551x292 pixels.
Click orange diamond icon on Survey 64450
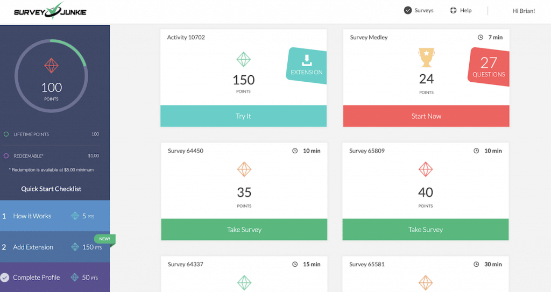click(x=244, y=169)
